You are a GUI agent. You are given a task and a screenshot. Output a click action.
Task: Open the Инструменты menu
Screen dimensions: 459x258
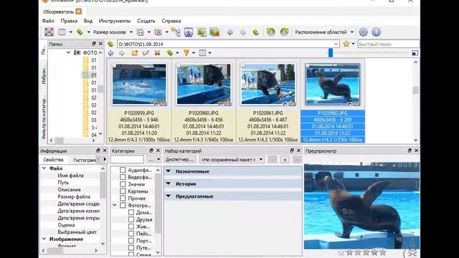(x=115, y=21)
